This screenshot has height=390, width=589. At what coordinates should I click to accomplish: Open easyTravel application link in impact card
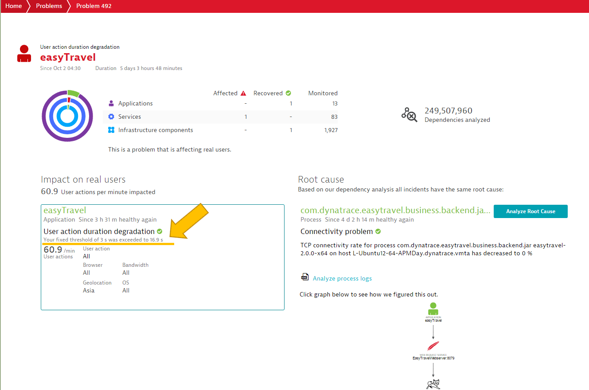(65, 211)
